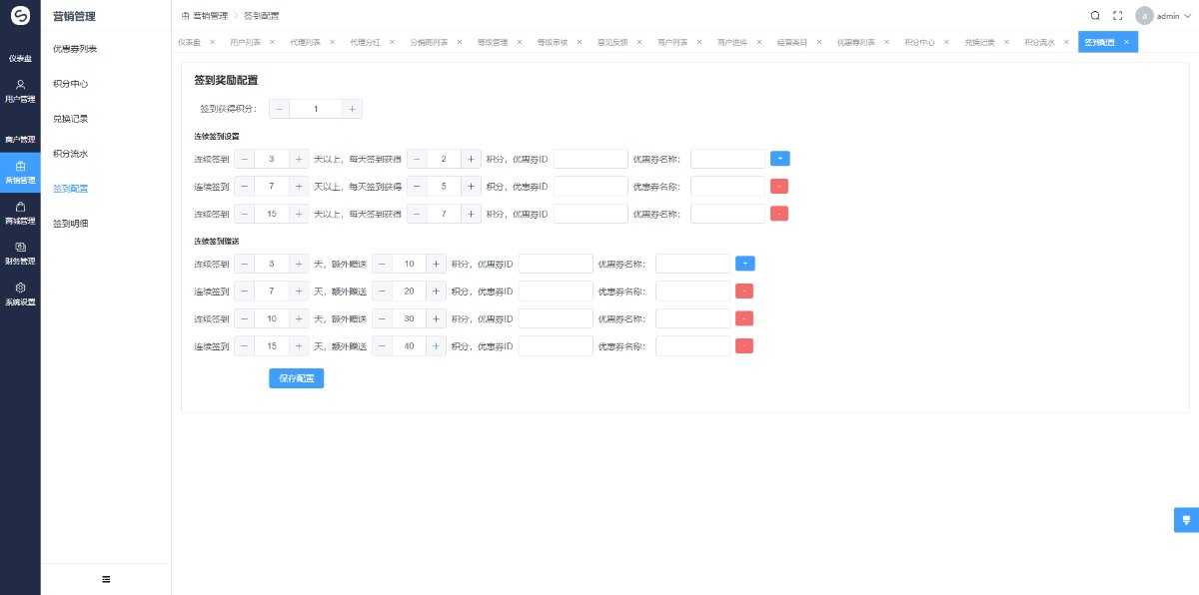This screenshot has height=595, width=1199.
Task: Decrease the 15 days value in 连续签到设置
Action: (x=245, y=213)
